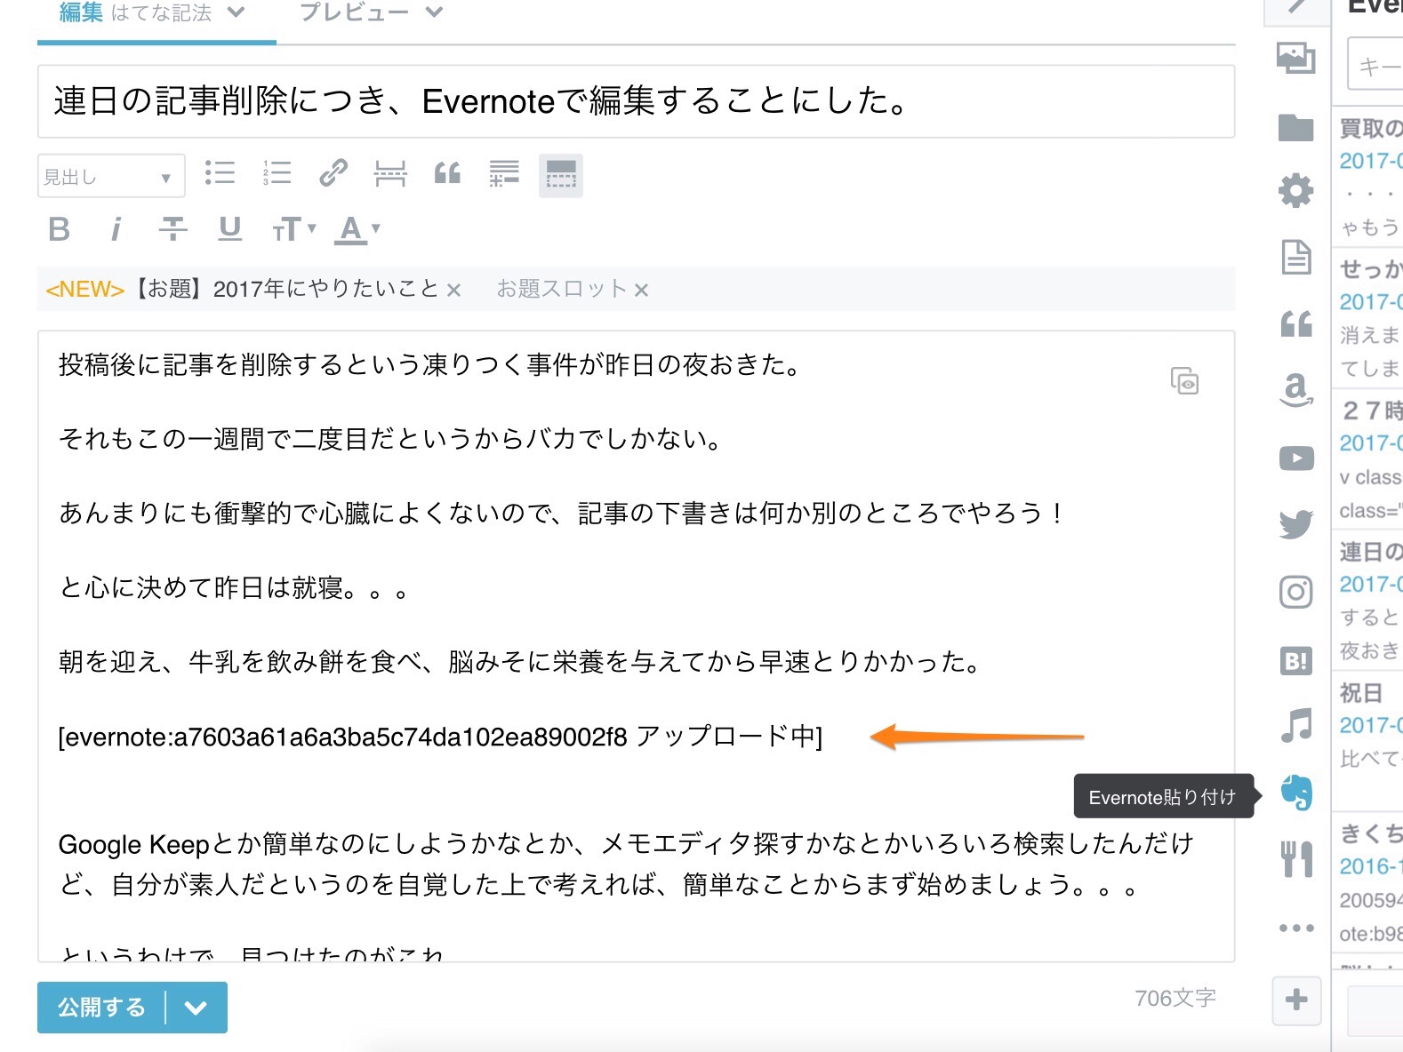The height and width of the screenshot is (1052, 1403).
Task: Expand the プレビュー chevron menu
Action: 434,12
